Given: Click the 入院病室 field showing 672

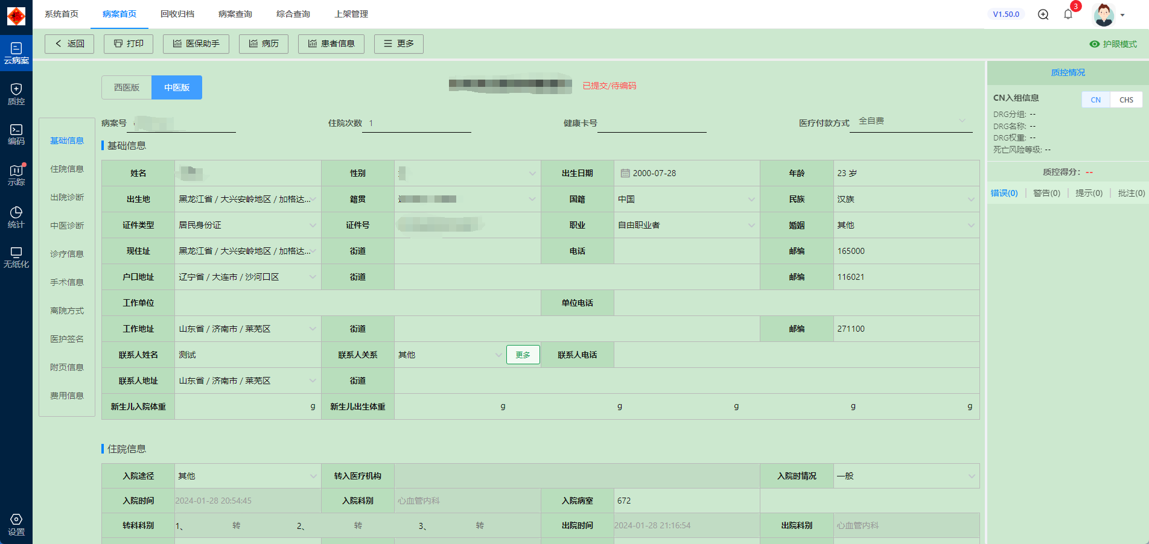Looking at the screenshot, I should pos(687,501).
